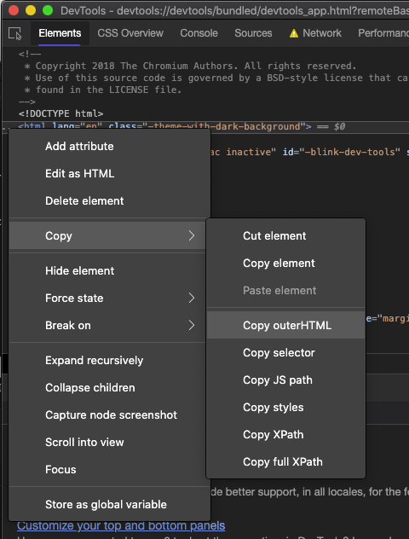The image size is (409, 539).
Task: Select Copy full XPath
Action: [285, 462]
